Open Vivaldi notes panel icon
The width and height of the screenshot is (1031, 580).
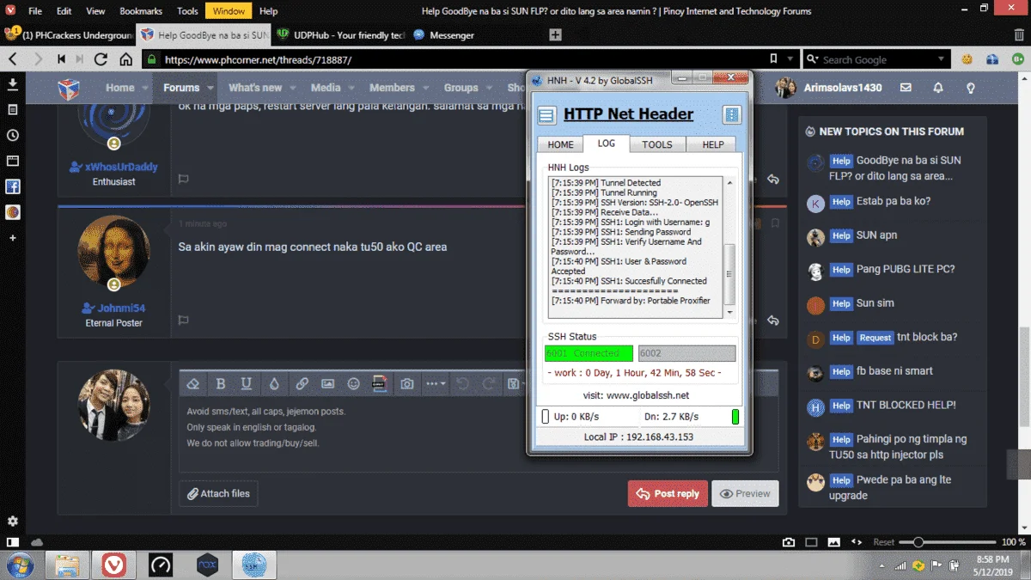tap(13, 110)
